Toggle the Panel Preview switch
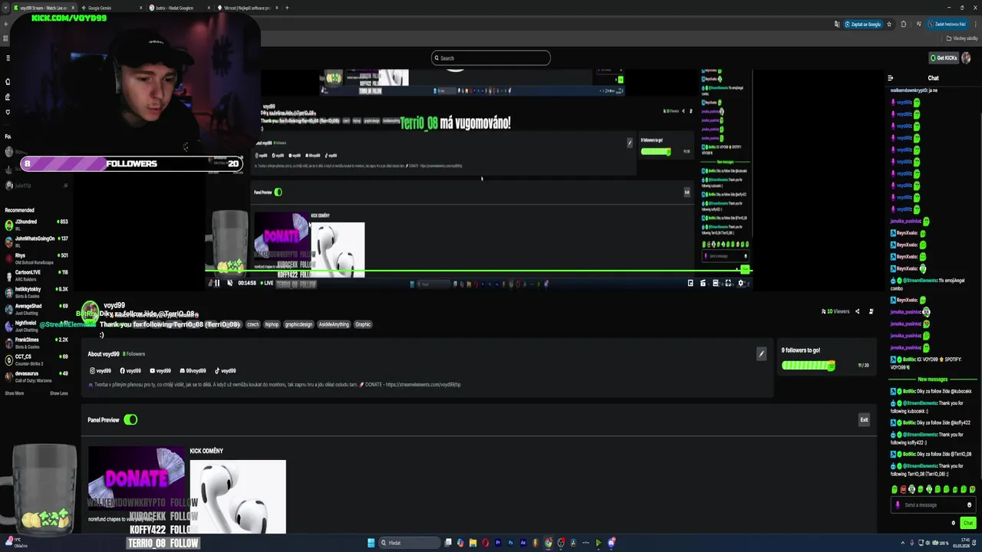The height and width of the screenshot is (552, 982). point(130,419)
